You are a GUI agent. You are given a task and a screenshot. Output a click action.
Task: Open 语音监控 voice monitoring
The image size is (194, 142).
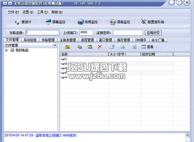click(120, 22)
